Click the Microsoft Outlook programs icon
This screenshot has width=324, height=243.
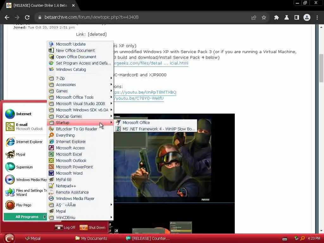click(51, 160)
